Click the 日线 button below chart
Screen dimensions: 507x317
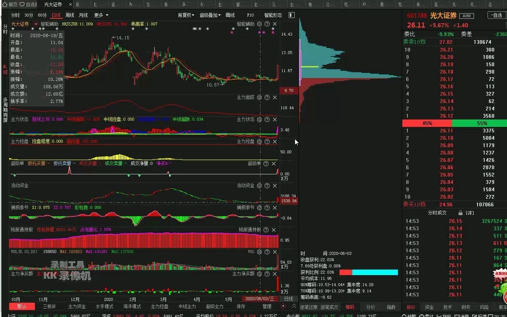pos(289,299)
